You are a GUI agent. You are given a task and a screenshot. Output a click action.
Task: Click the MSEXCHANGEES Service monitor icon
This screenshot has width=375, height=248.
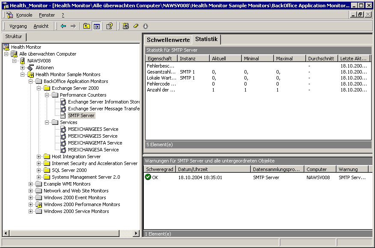pos(63,129)
